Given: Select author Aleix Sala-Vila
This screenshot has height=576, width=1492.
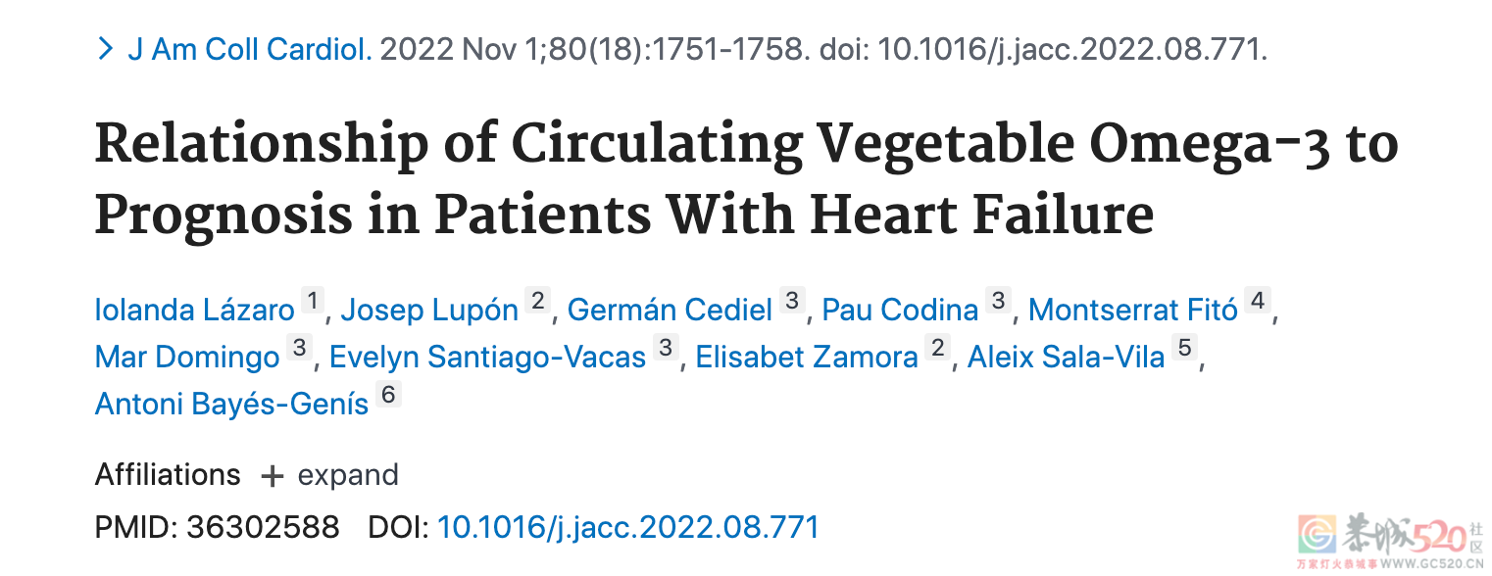Looking at the screenshot, I should (1066, 357).
